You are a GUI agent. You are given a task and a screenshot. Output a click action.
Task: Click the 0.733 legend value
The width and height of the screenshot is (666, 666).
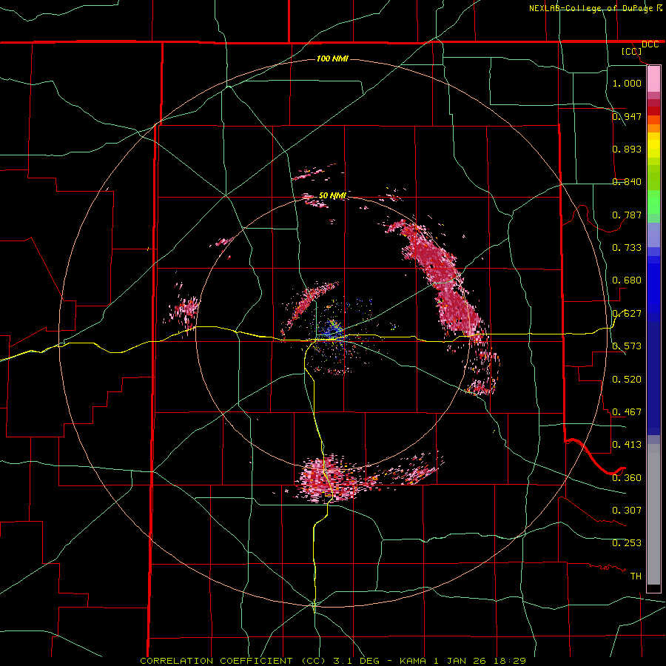point(627,247)
